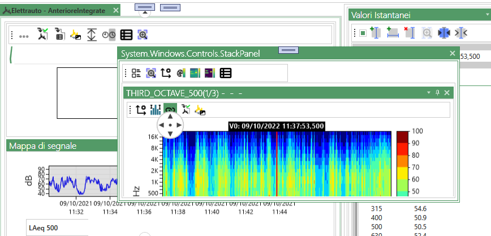Click the table view icon in main toolbar

[x=126, y=35]
